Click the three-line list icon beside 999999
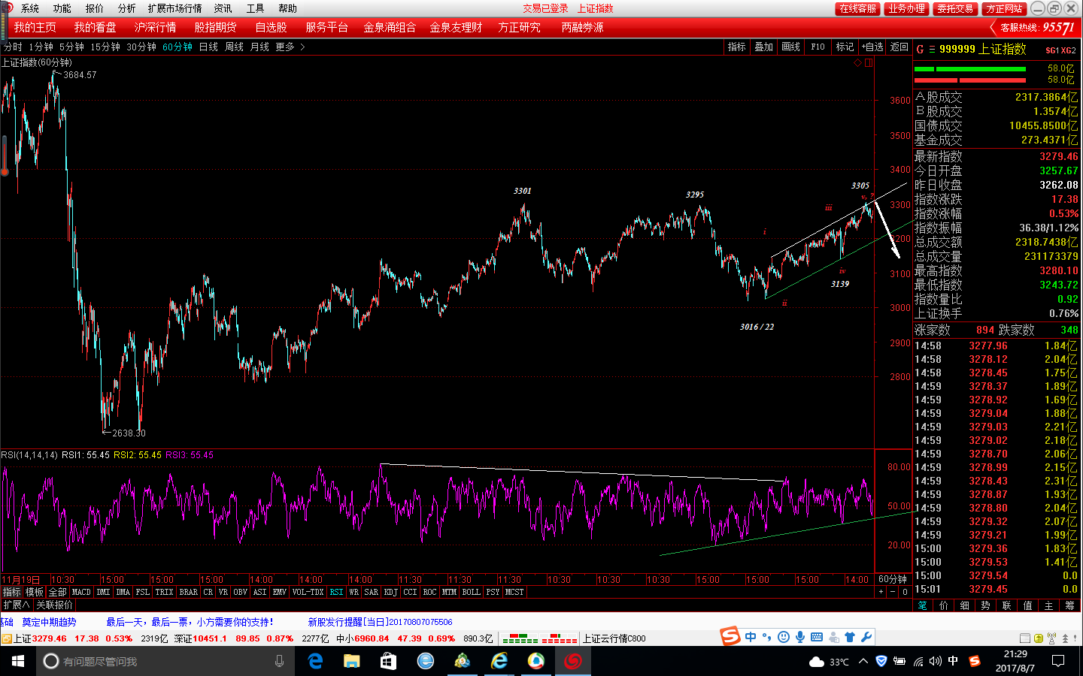The width and height of the screenshot is (1083, 676). click(x=932, y=50)
